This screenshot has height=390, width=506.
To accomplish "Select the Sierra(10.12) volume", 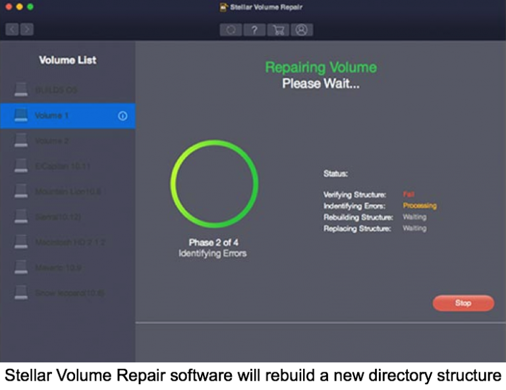I will tap(68, 217).
